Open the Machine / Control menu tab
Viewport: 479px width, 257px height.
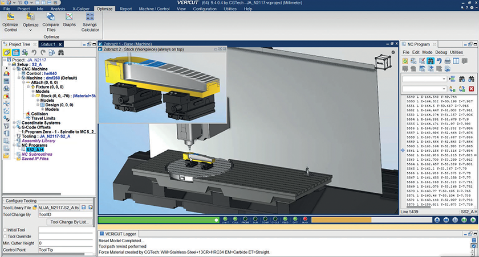pyautogui.click(x=154, y=10)
